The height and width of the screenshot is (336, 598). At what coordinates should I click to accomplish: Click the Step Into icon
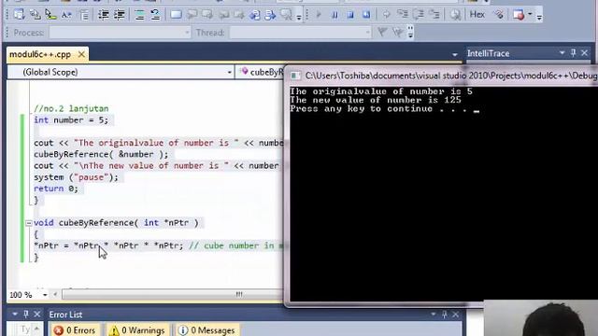403,15
